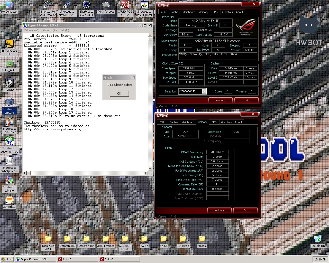Open Help menu in Super PI

click(x=64, y=30)
